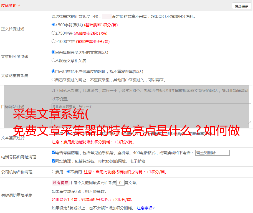Toggle the 电话号码清理 checkbox

(x=54, y=153)
